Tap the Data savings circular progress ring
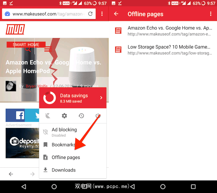The image size is (217, 193). pyautogui.click(x=50, y=98)
